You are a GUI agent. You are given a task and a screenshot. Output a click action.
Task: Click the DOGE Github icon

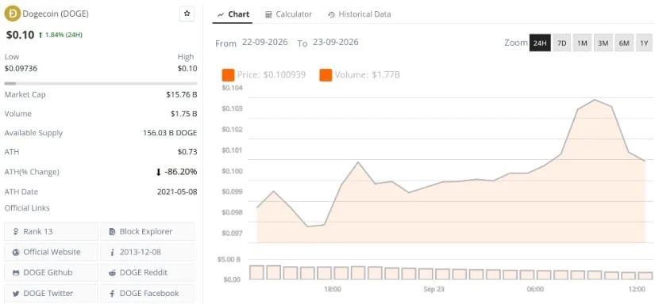click(16, 273)
